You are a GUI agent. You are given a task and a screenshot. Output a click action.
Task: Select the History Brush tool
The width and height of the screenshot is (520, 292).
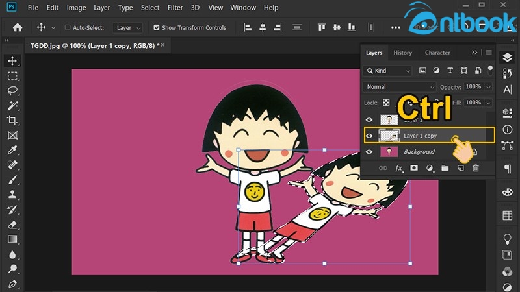pos(12,210)
